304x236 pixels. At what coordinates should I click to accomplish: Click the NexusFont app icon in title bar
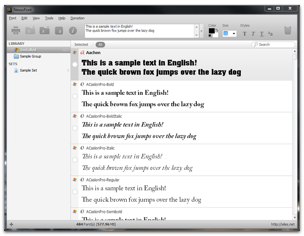click(x=9, y=9)
